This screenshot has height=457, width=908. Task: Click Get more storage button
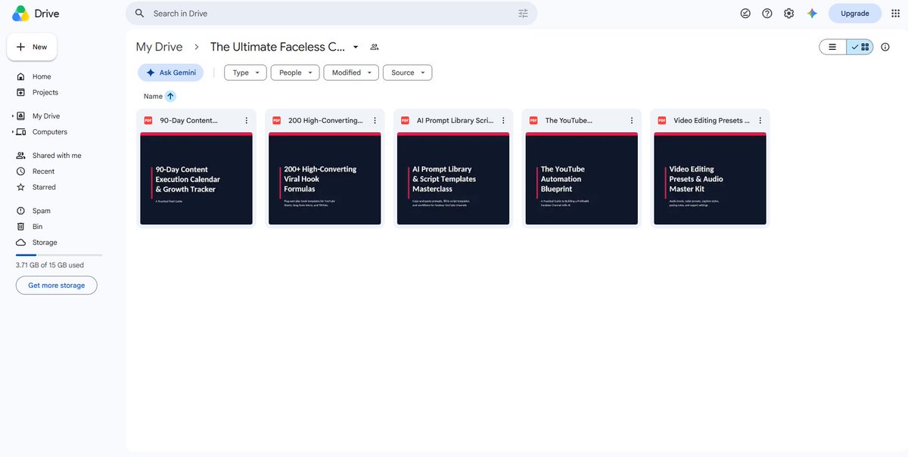[57, 286]
